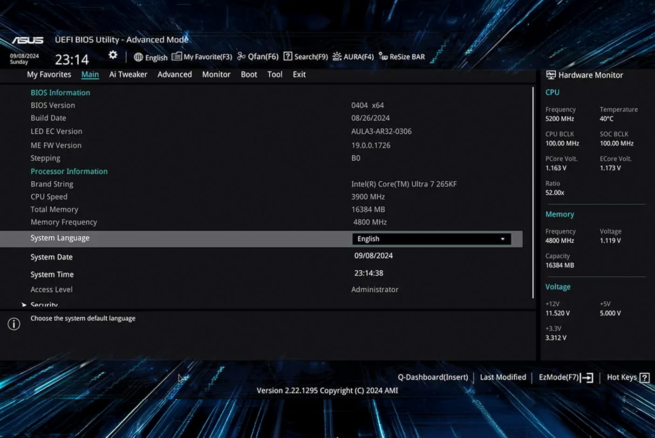This screenshot has height=438, width=655.
Task: Switch to My Favorites tab
Action: [49, 75]
